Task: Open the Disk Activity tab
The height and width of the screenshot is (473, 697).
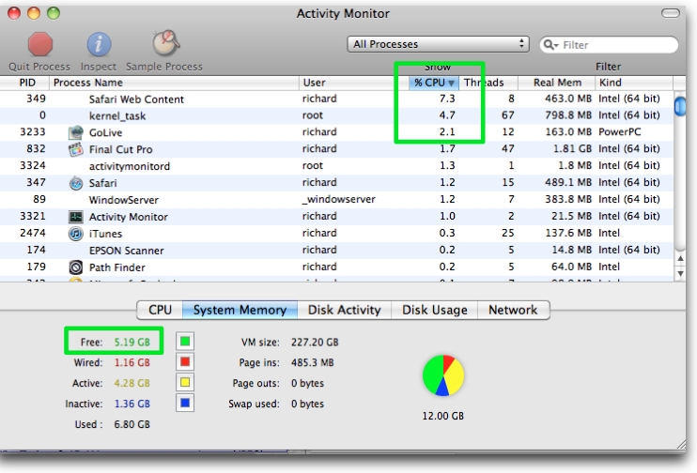Action: coord(344,310)
